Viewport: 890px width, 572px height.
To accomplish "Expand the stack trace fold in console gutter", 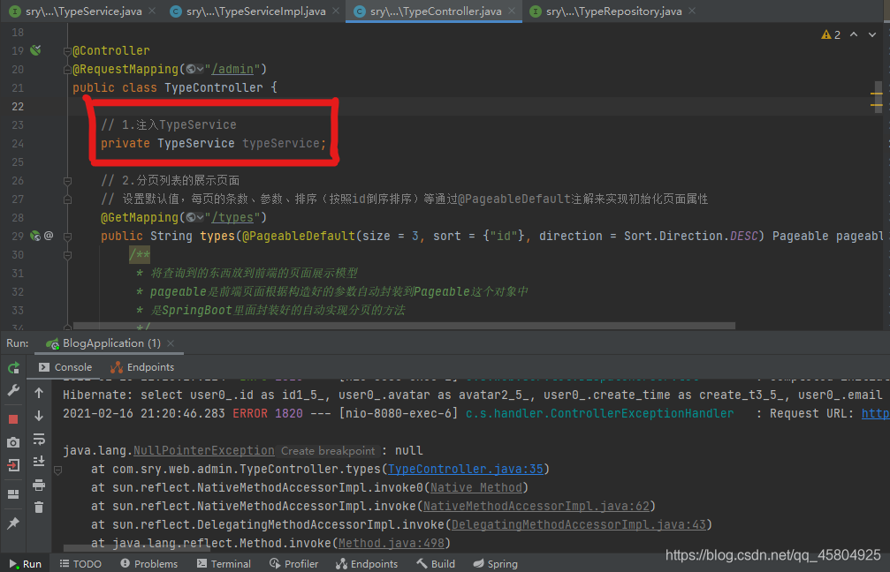I will 58,470.
